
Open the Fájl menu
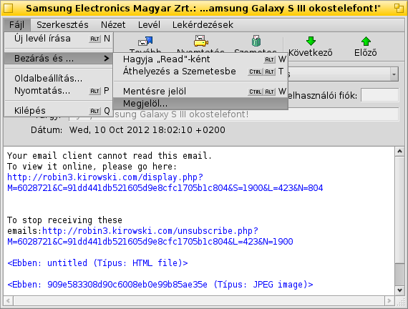(17, 25)
